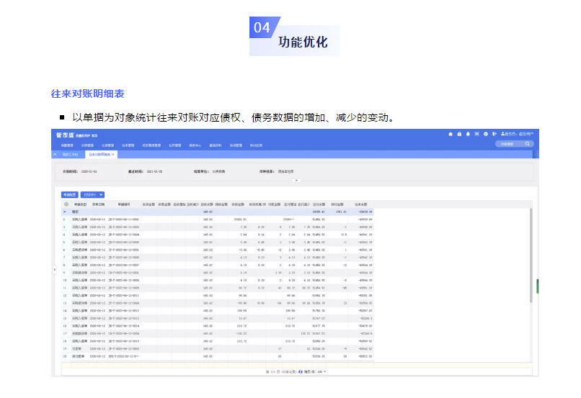581x398 pixels.
Task: Collapse the left side panel arrow
Action: coord(56,268)
